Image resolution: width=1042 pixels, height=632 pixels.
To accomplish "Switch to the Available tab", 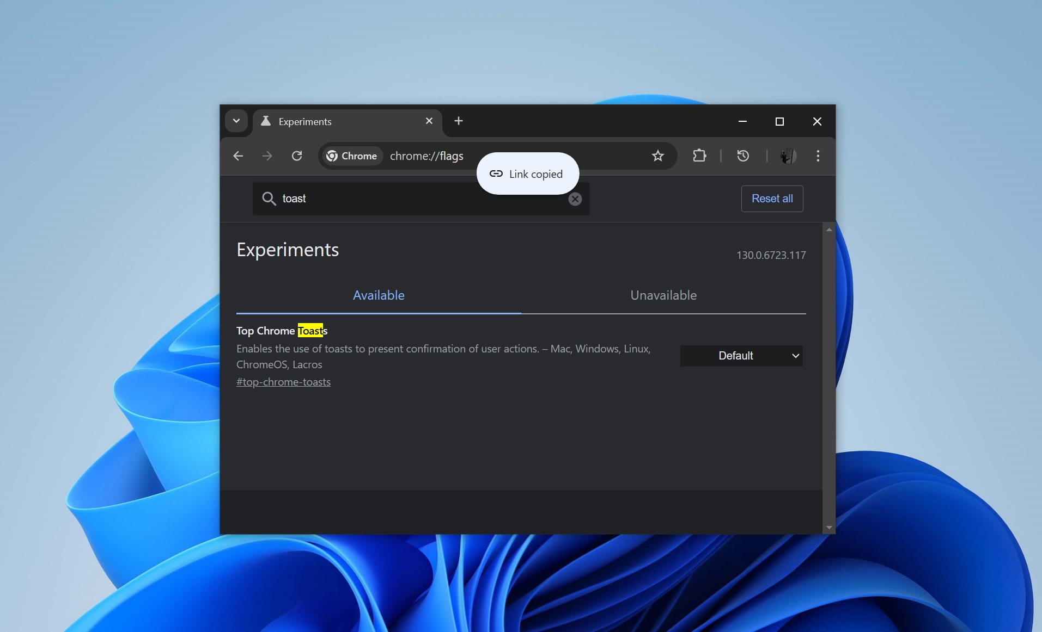I will pyautogui.click(x=379, y=295).
